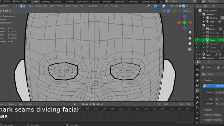The width and height of the screenshot is (224, 126).
Task: Click the Camera object icon in outliner
Action: (207, 18)
